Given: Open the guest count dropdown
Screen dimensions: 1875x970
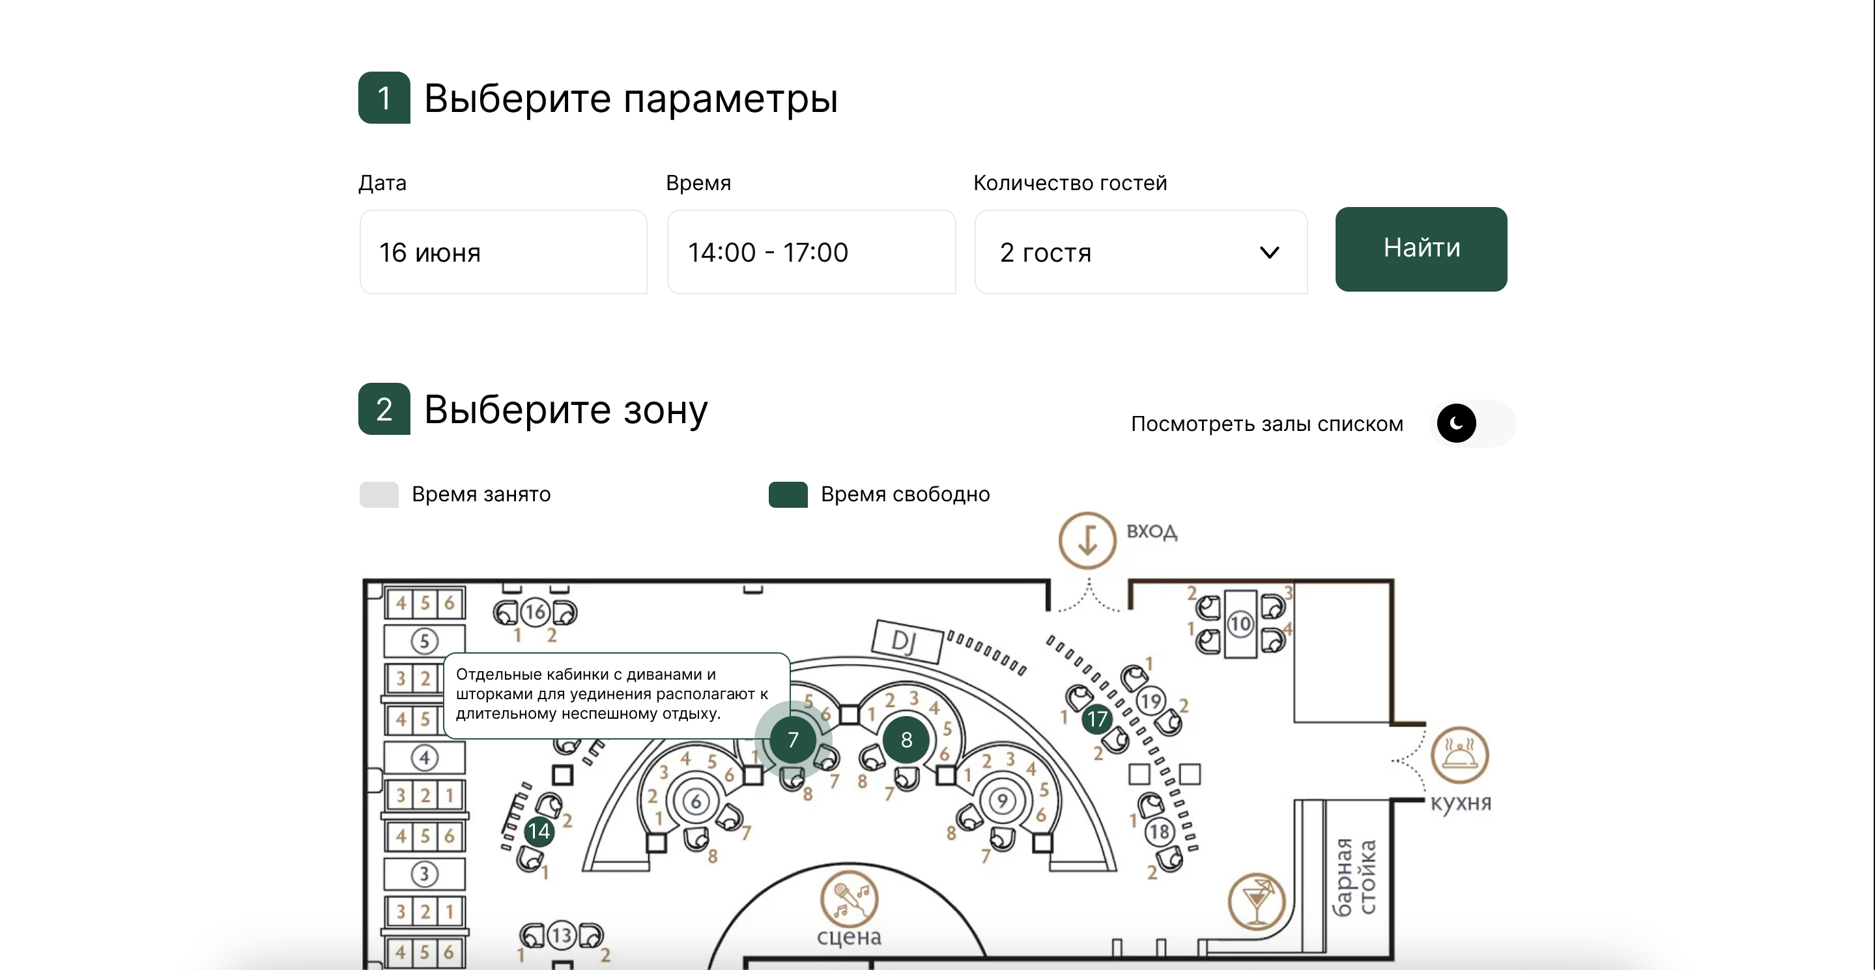Looking at the screenshot, I should pos(1140,253).
